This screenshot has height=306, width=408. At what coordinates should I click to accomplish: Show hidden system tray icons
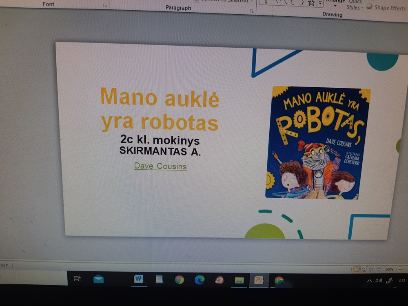(369, 281)
